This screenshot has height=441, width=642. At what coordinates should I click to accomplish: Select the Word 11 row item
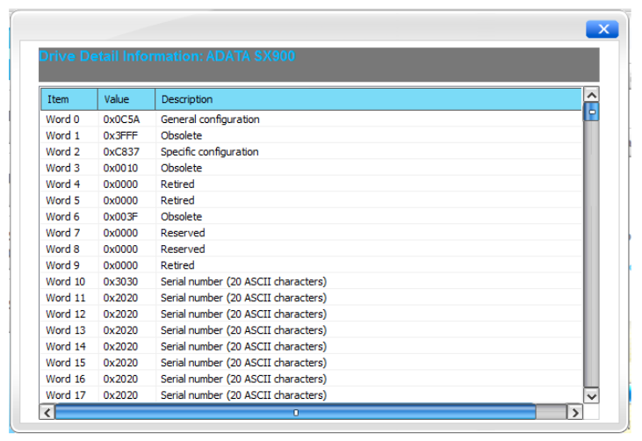coord(66,298)
